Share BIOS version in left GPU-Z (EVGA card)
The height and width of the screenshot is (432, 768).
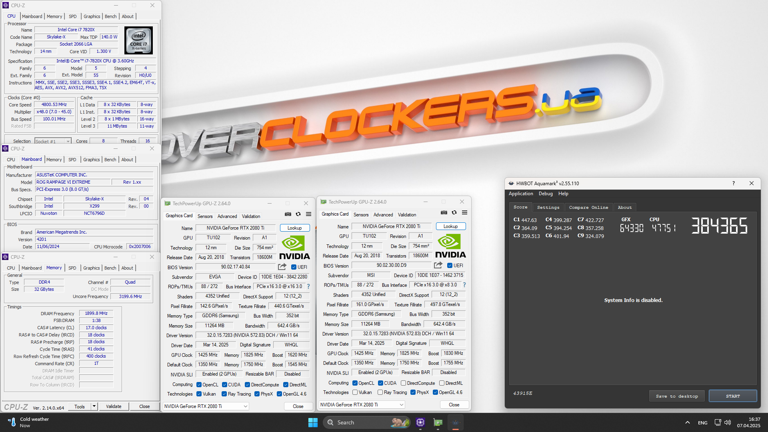[x=282, y=267]
